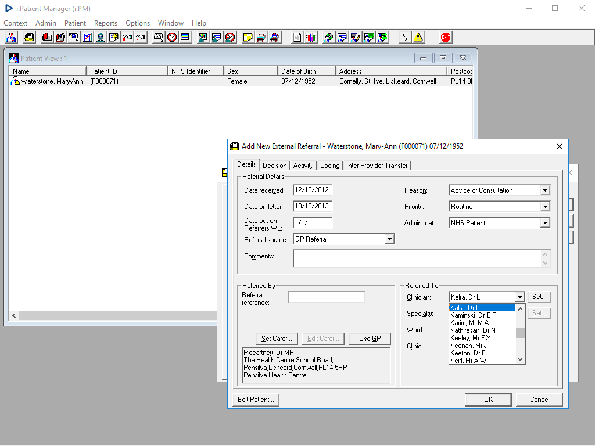
Task: Click the red clock toolbar icon
Action: [x=172, y=37]
